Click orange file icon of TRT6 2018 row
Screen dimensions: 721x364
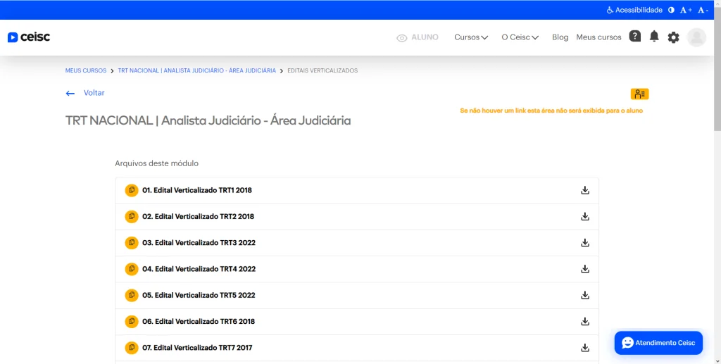tap(132, 321)
